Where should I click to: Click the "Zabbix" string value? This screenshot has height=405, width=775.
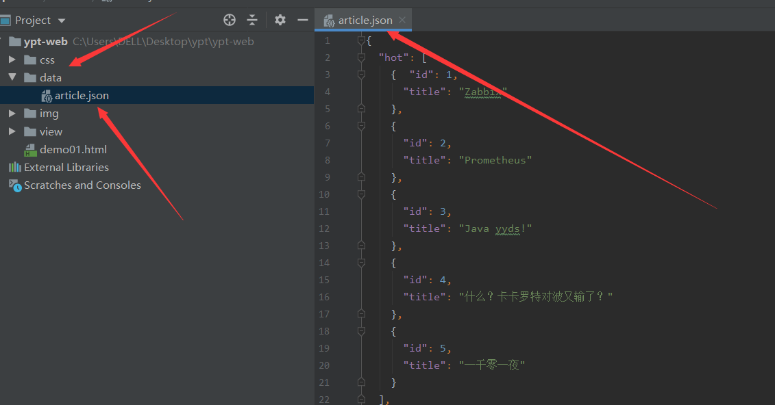click(483, 92)
